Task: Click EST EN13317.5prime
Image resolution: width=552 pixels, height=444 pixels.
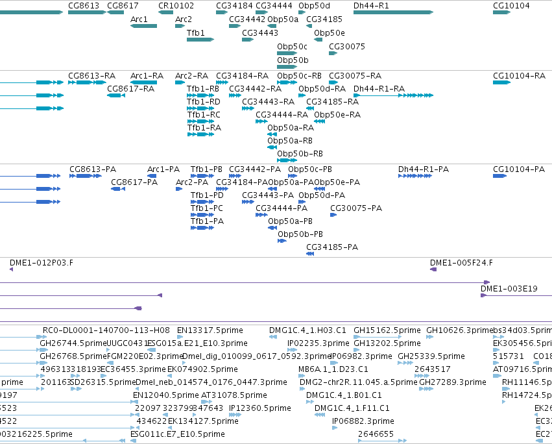Action: point(180,338)
